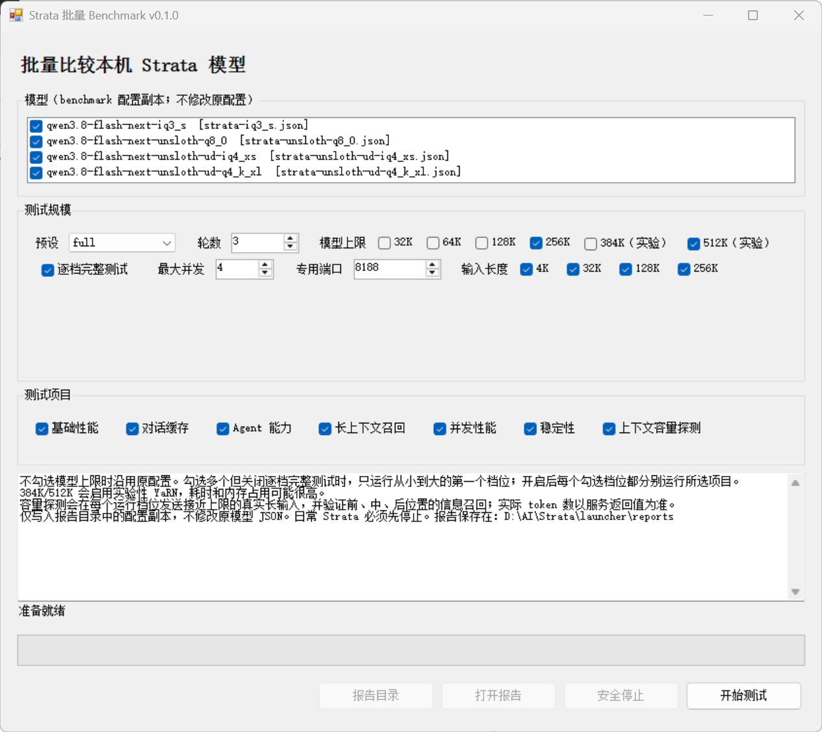
Task: Toggle the 并发性能 test item
Action: [x=440, y=429]
